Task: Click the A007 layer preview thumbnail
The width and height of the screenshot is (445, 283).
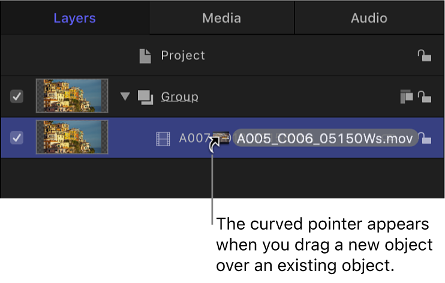Action: (x=72, y=138)
